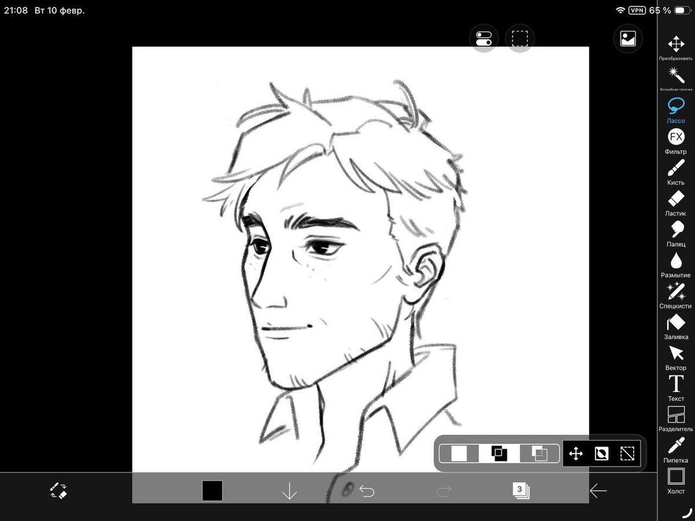This screenshot has height=521, width=695.
Task: Click the Wi-Fi status icon
Action: coord(620,10)
